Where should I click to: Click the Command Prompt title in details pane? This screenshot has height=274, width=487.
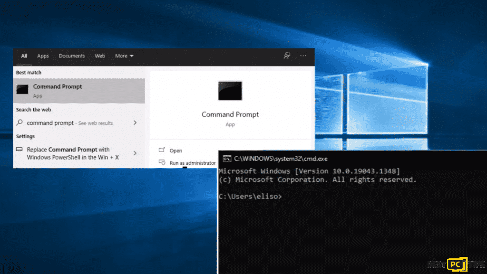click(230, 114)
